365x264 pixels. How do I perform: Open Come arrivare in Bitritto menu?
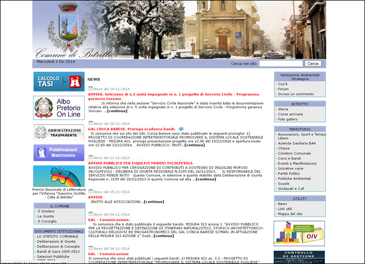(x=290, y=114)
